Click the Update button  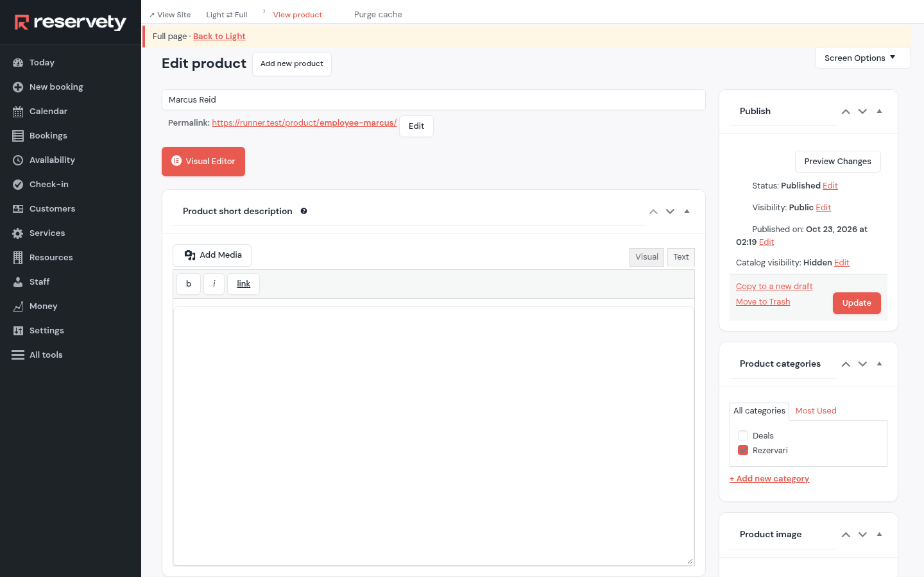pyautogui.click(x=857, y=303)
